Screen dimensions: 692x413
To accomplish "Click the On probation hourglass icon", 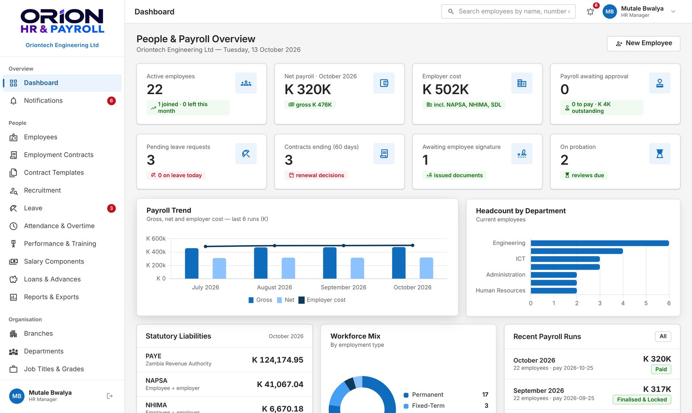I will (660, 154).
